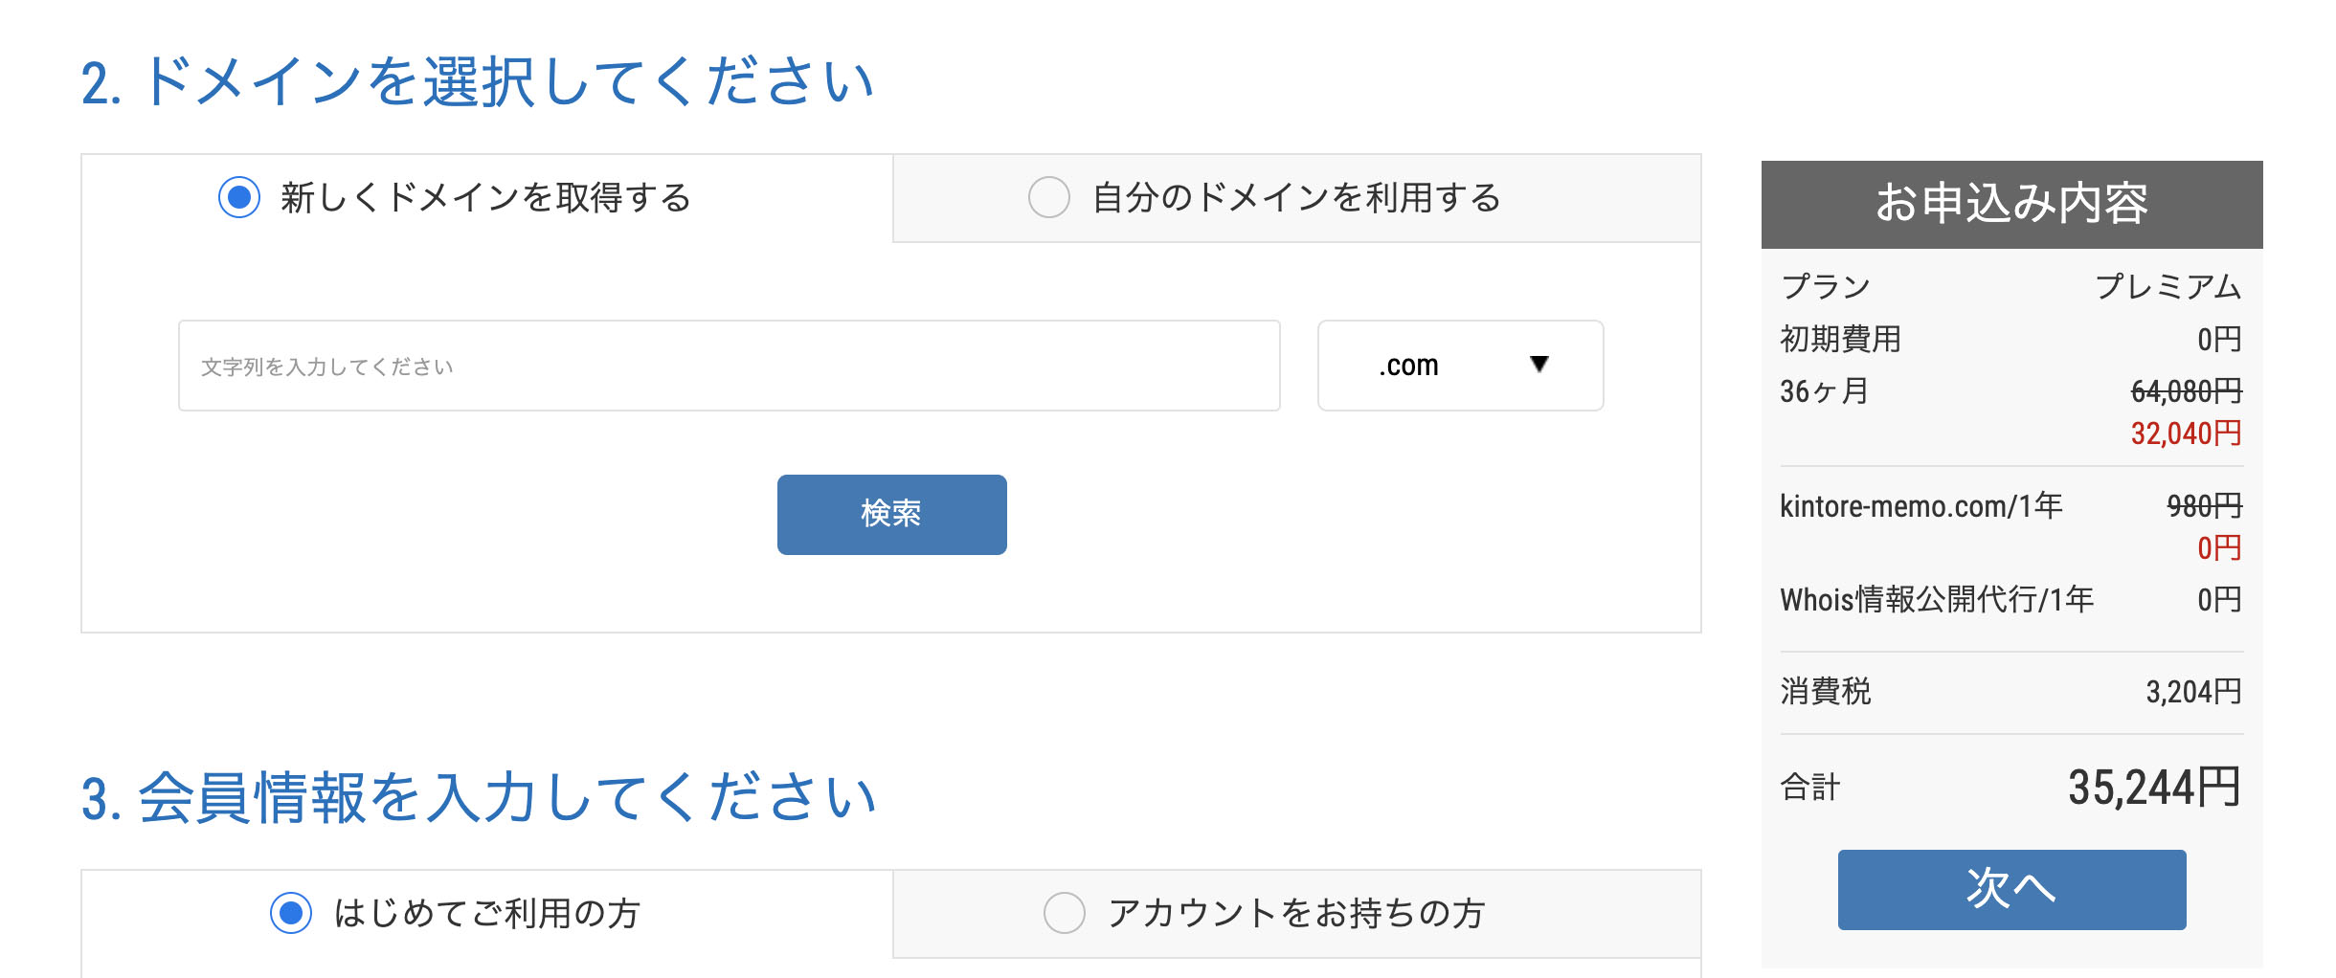Click the domain name text input field
The width and height of the screenshot is (2336, 978).
tap(729, 367)
